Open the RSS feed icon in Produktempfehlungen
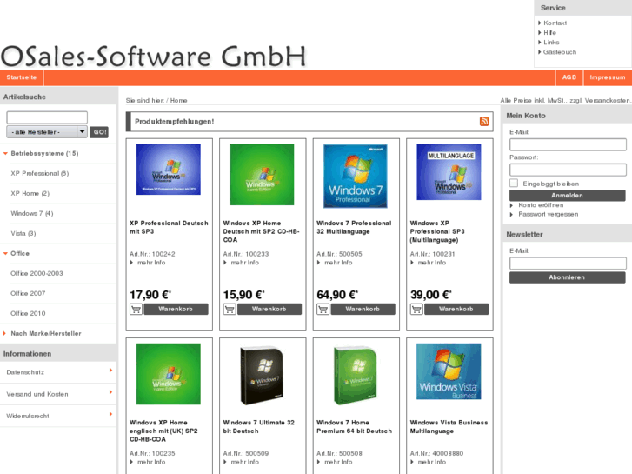Viewport: 632px width, 474px height. (484, 122)
